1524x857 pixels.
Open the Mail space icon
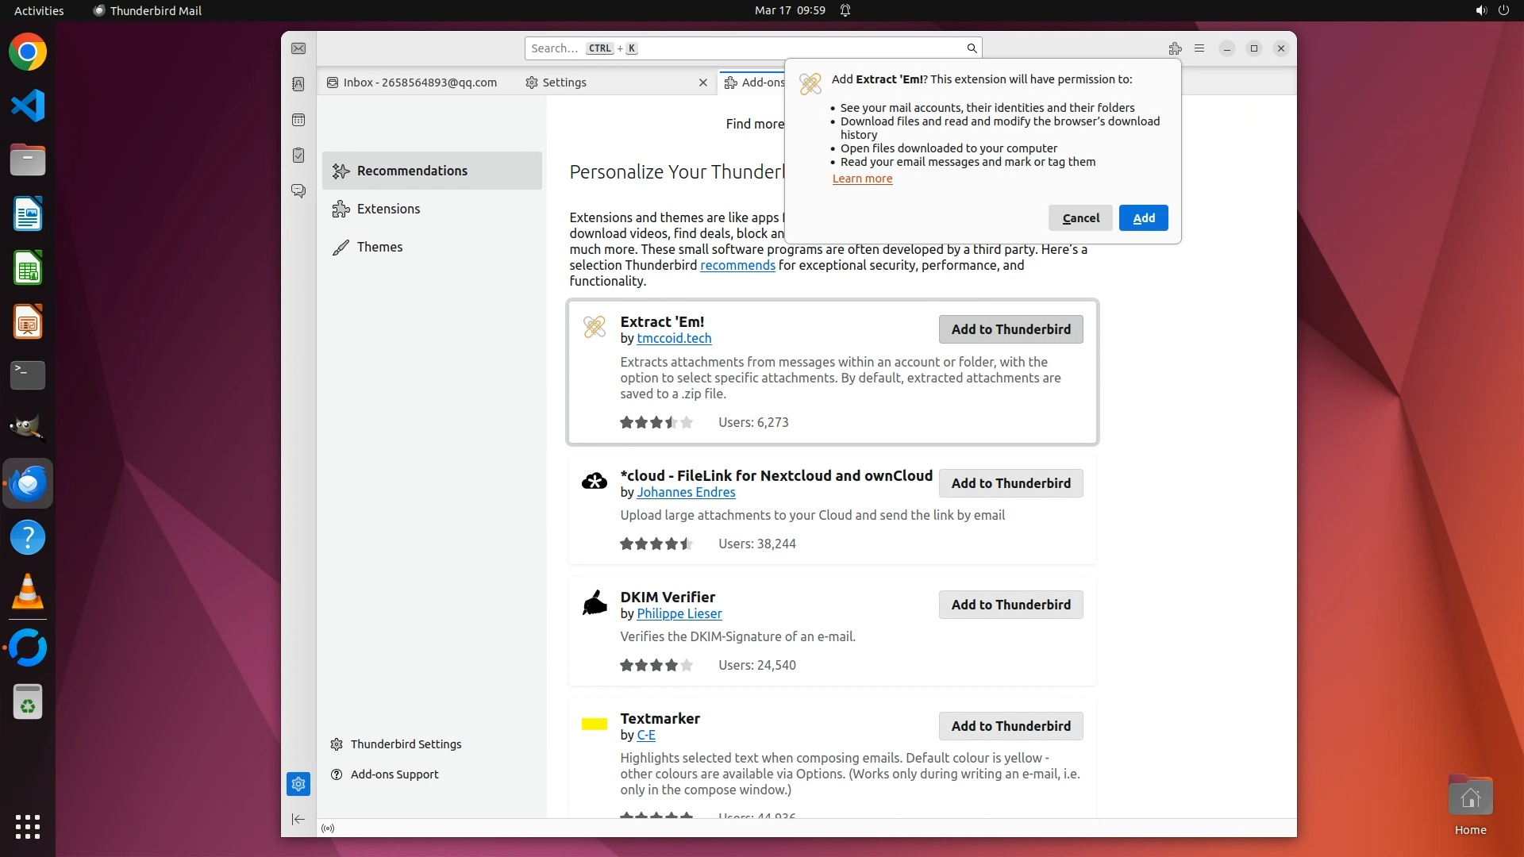(x=298, y=48)
